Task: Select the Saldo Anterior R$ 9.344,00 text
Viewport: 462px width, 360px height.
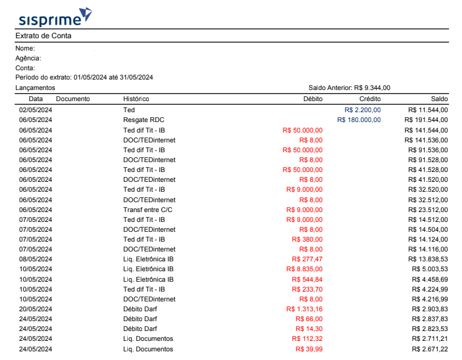Action: 350,88
